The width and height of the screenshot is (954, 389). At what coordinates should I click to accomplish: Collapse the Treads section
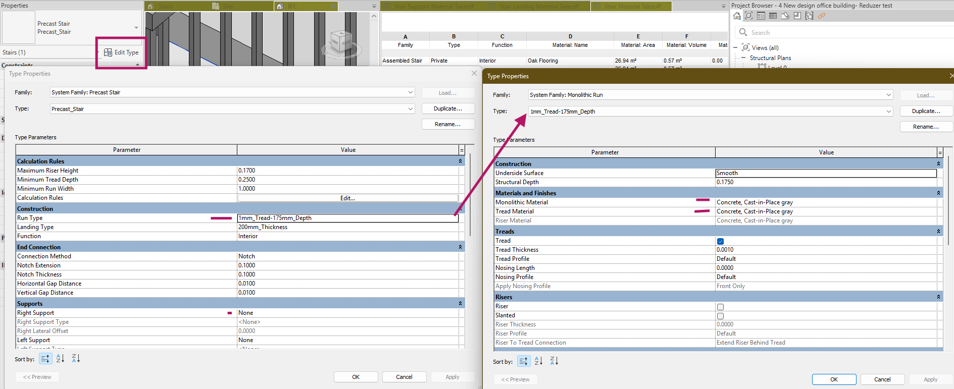(938, 232)
